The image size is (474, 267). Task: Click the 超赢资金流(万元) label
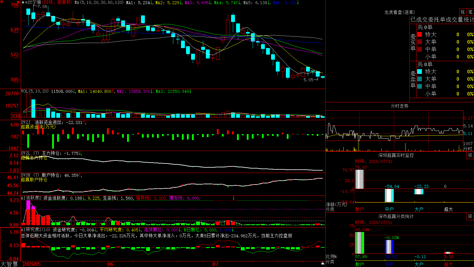(x=38, y=127)
